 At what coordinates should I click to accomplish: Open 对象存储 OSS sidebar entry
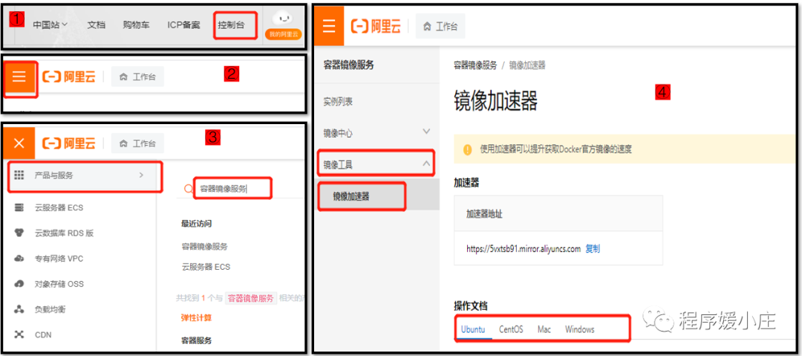point(59,284)
